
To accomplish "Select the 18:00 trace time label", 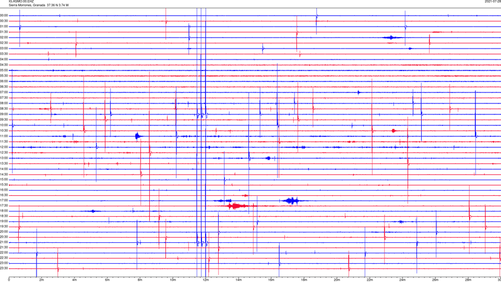I will pos(4,211).
